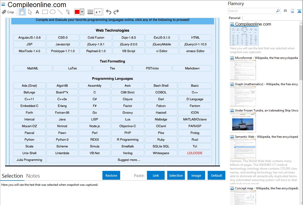Click the COBOL cell

click(x=161, y=92)
